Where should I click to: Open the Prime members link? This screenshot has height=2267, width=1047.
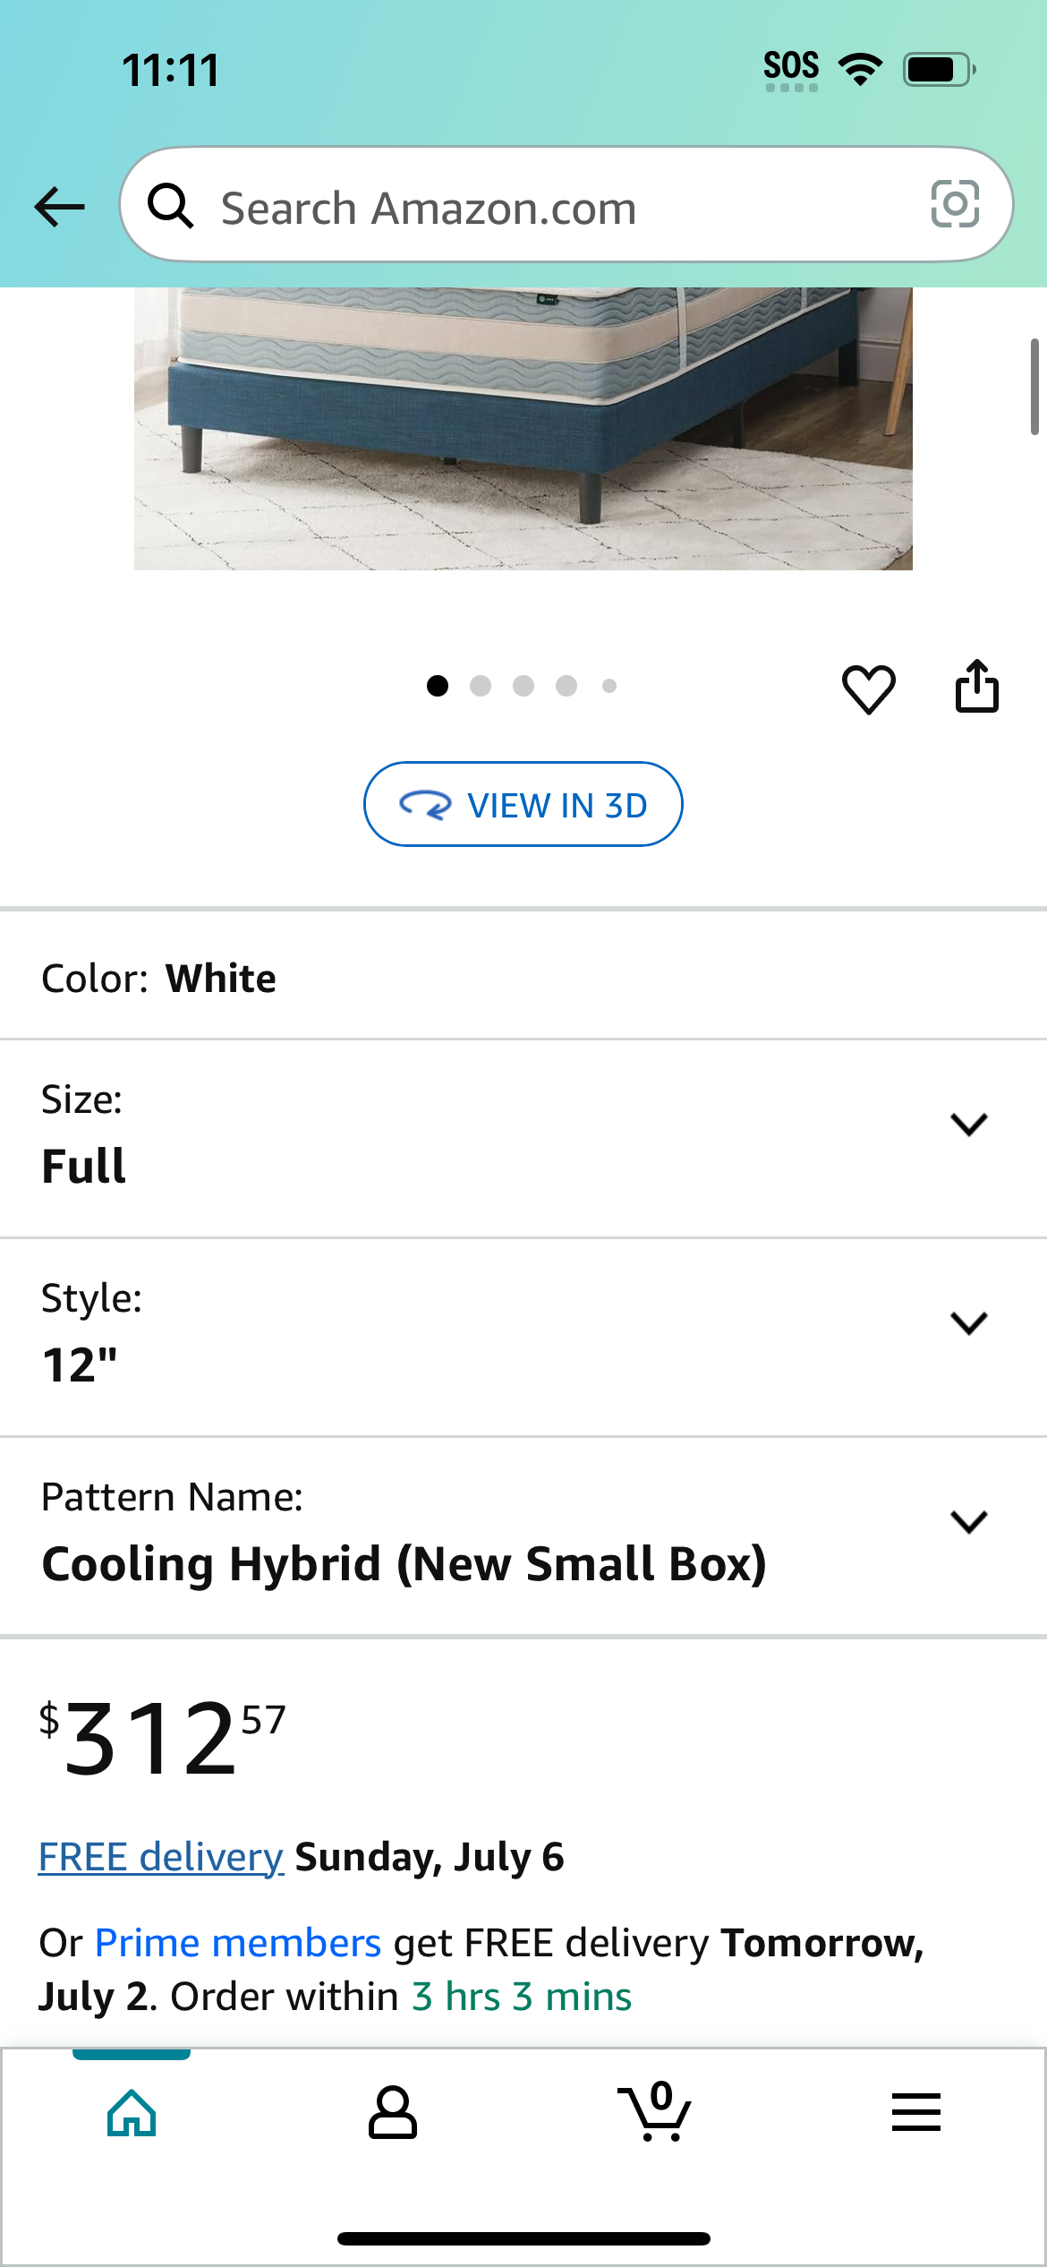coord(238,1943)
